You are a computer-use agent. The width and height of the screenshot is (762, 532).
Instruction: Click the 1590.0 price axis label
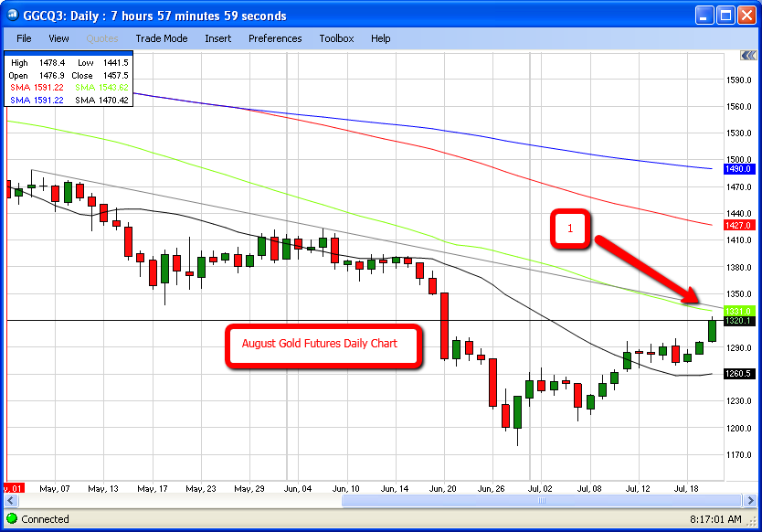pos(738,80)
